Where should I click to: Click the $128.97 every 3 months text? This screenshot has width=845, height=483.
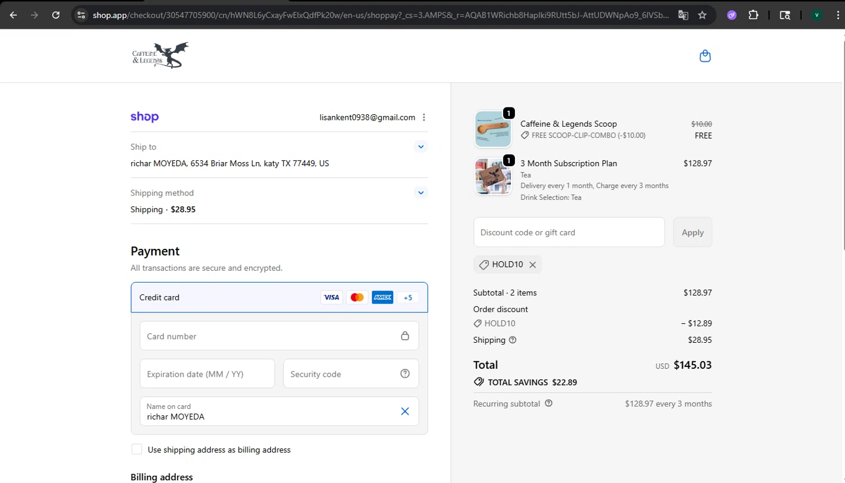[668, 404]
